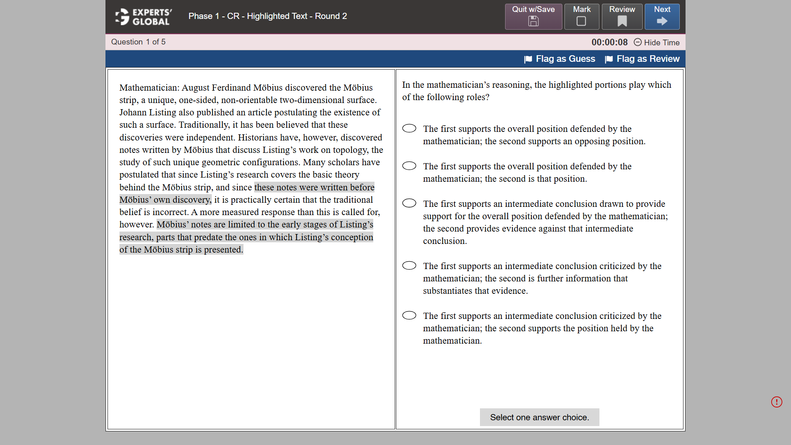Click the minus circle icon near Hide Time

coord(638,42)
